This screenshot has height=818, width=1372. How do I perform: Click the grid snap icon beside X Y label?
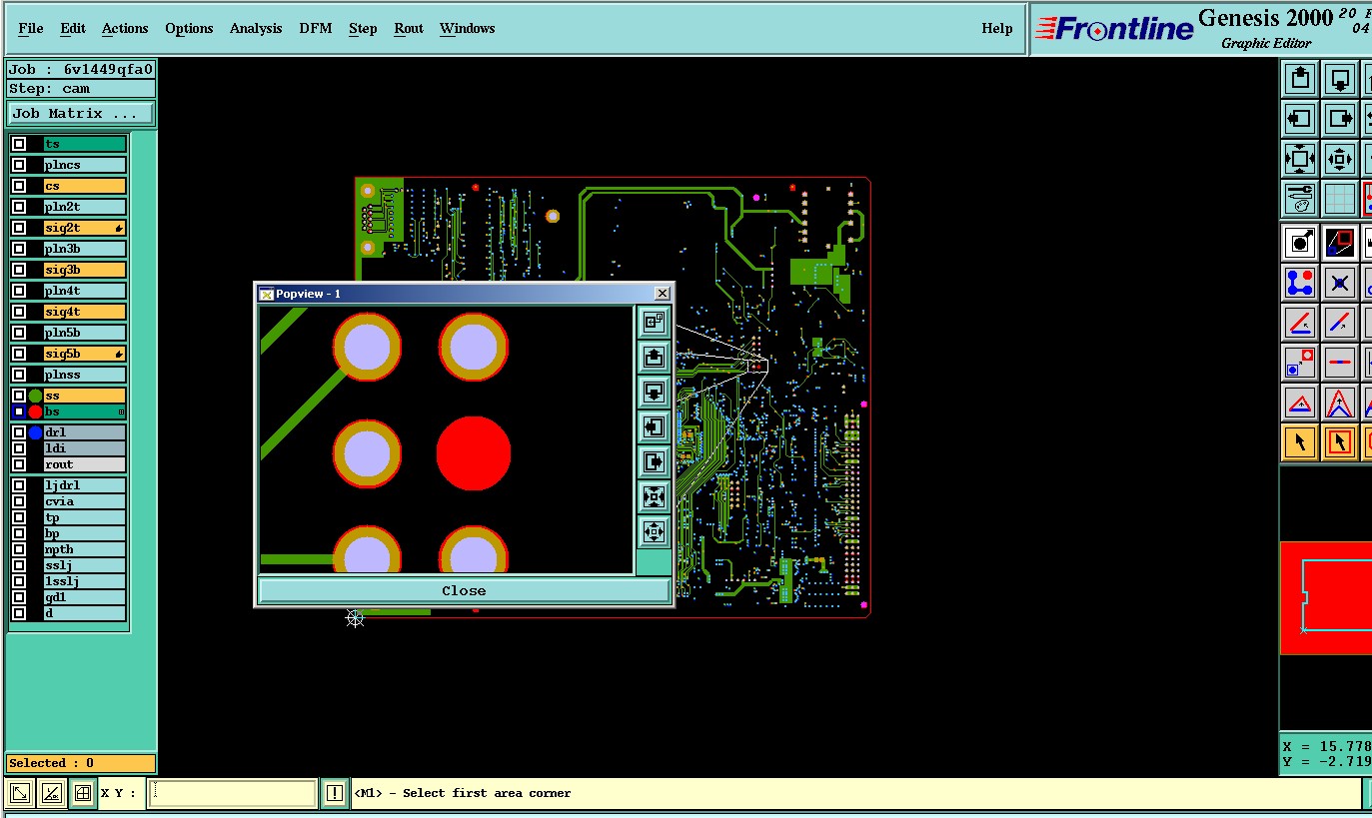[x=83, y=794]
